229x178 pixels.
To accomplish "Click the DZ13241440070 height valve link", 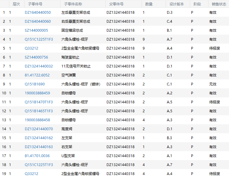I will [x=39, y=129].
